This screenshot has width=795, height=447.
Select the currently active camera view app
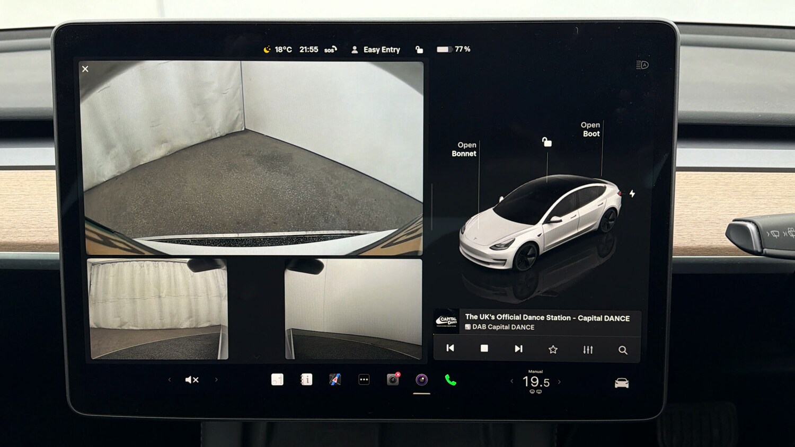(x=420, y=379)
